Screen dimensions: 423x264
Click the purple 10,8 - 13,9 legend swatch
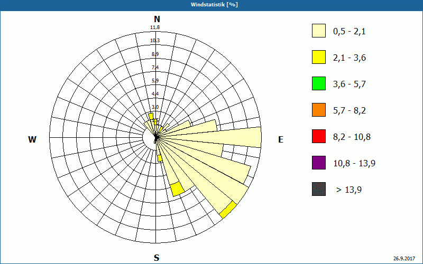click(319, 163)
